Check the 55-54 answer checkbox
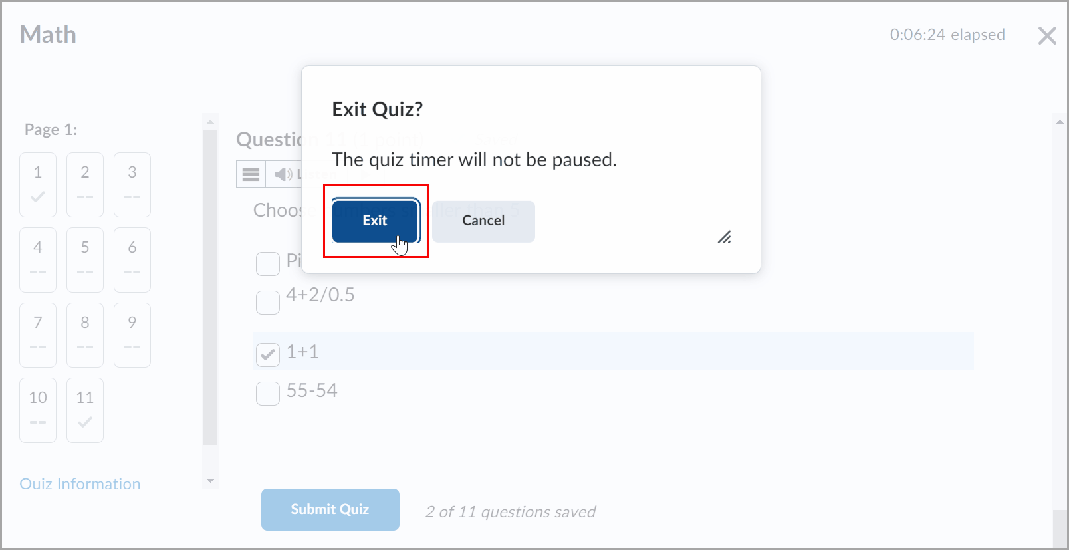The width and height of the screenshot is (1069, 550). [x=268, y=394]
